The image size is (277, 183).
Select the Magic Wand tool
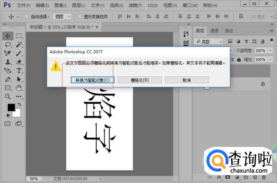pyautogui.click(x=19, y=45)
